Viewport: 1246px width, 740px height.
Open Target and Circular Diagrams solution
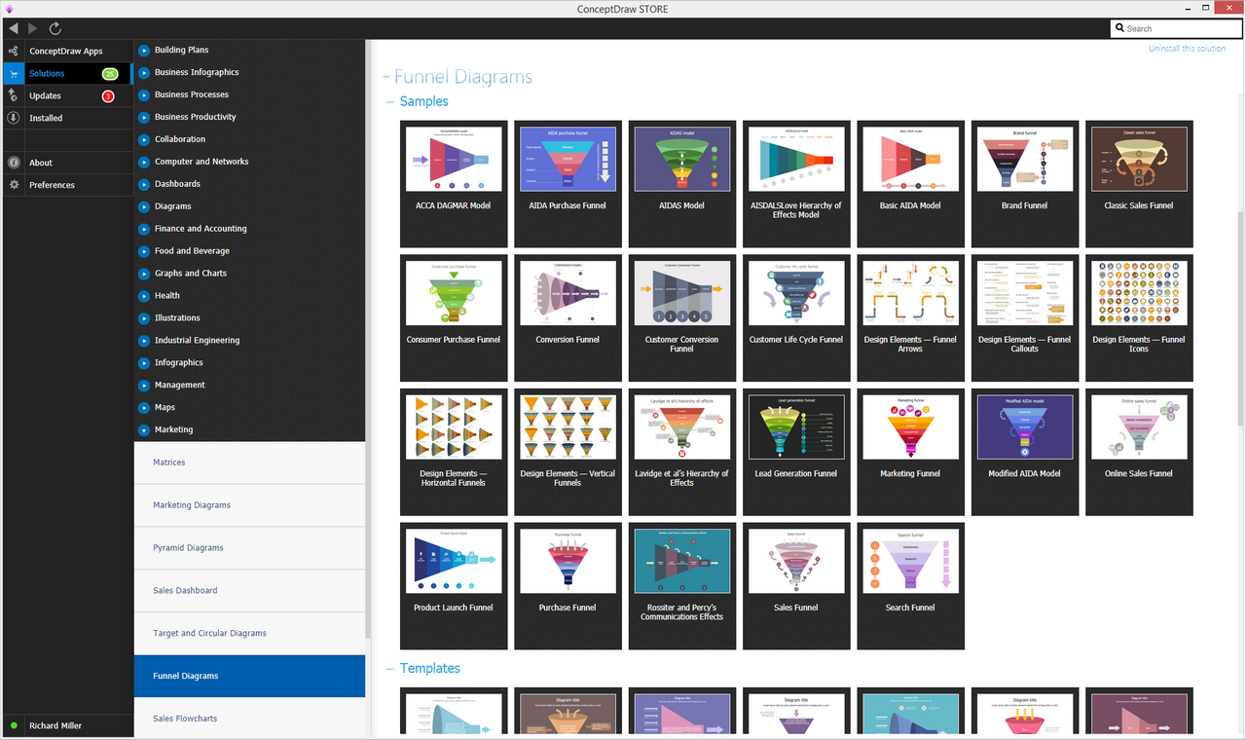[249, 634]
